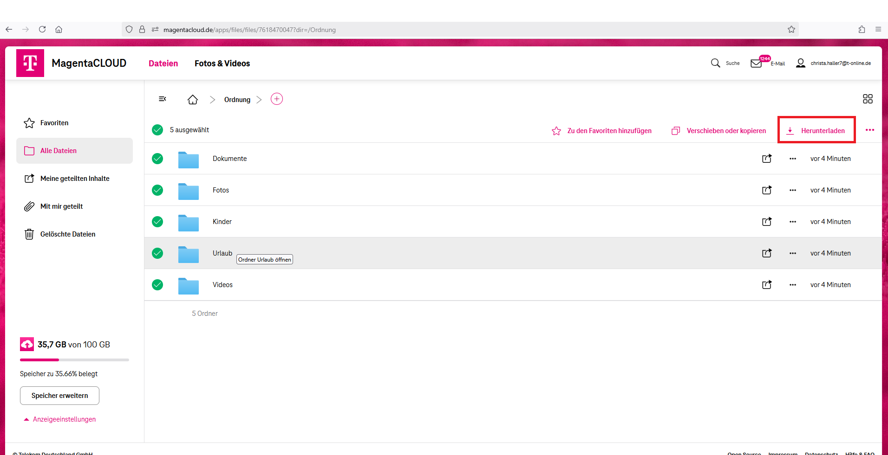Click the storage usage progress bar

[74, 360]
